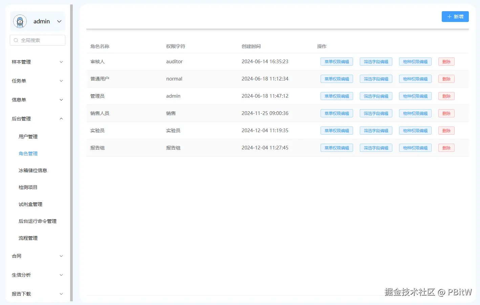Image resolution: width=480 pixels, height=305 pixels.
Task: Click 菜单权限编辑 for 实验员 row
Action: point(337,131)
